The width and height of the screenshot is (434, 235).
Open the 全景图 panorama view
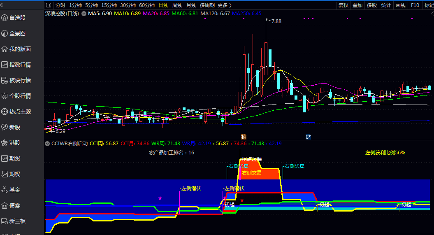click(17, 33)
